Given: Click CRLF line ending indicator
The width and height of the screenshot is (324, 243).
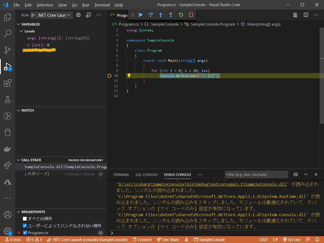Looking at the screenshot, I should click(x=264, y=239).
